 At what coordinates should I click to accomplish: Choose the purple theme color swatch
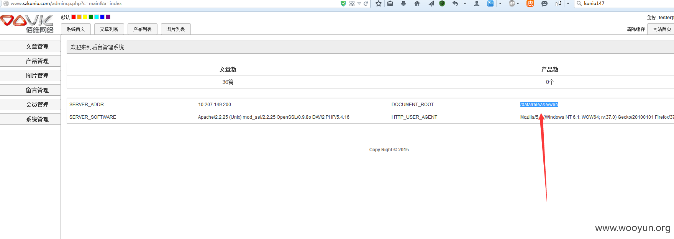tap(108, 17)
